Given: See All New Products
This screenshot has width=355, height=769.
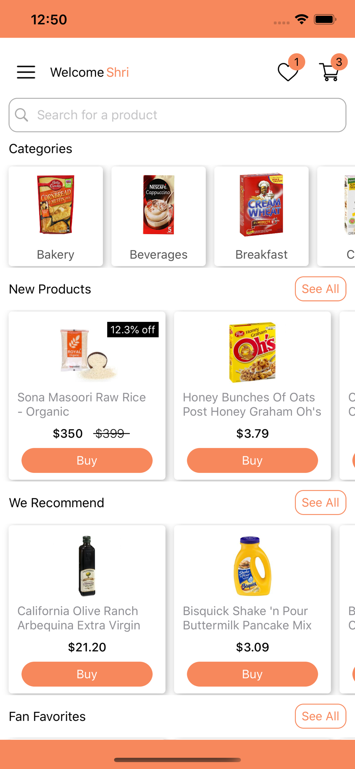Looking at the screenshot, I should click(320, 289).
